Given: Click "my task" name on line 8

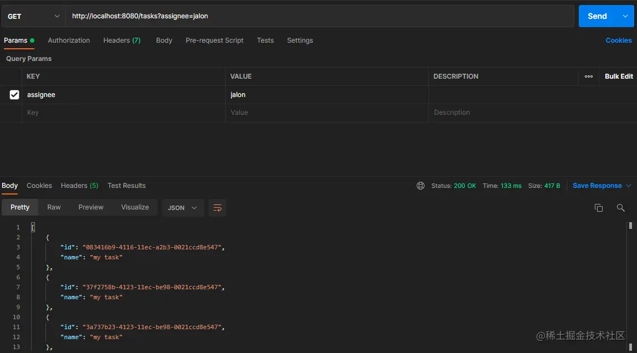Looking at the screenshot, I should coord(106,297).
